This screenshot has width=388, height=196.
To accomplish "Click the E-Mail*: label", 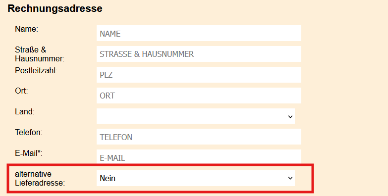I will coord(29,153).
